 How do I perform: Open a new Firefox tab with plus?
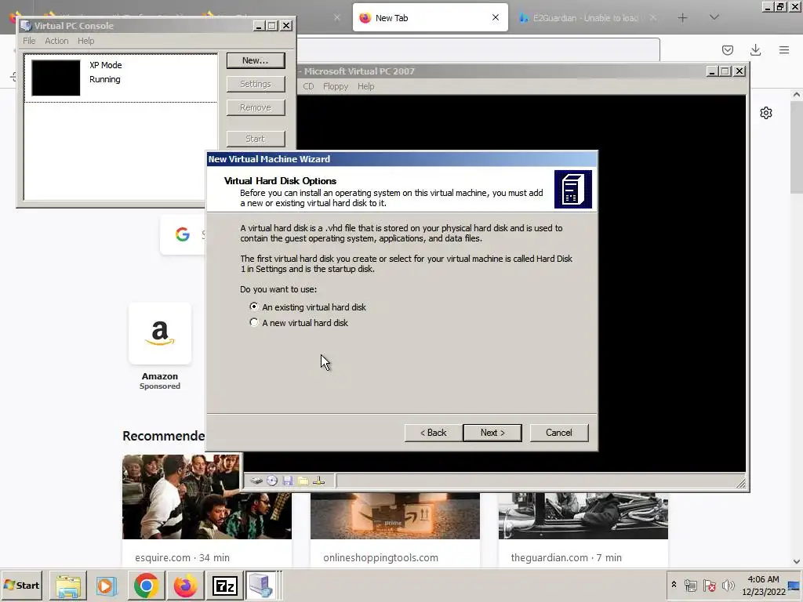[x=682, y=18]
